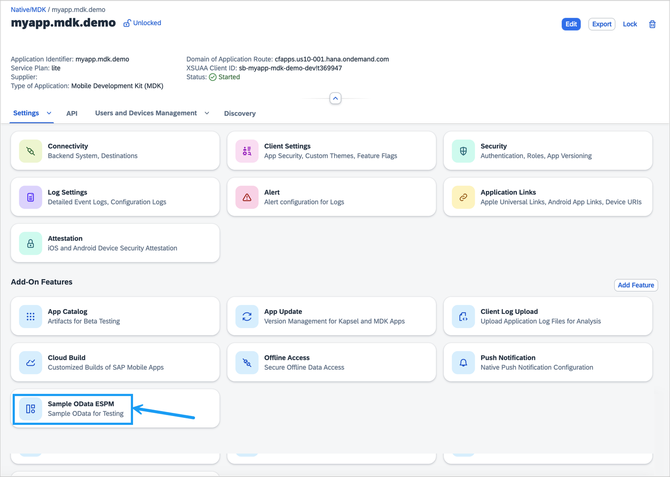670x477 pixels.
Task: Navigate to Native/MDK breadcrumb link
Action: (x=28, y=10)
